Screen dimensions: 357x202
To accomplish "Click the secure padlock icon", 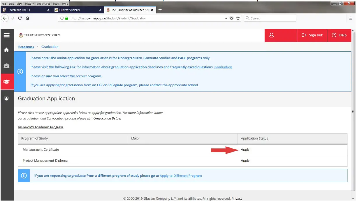I will click(x=66, y=18).
